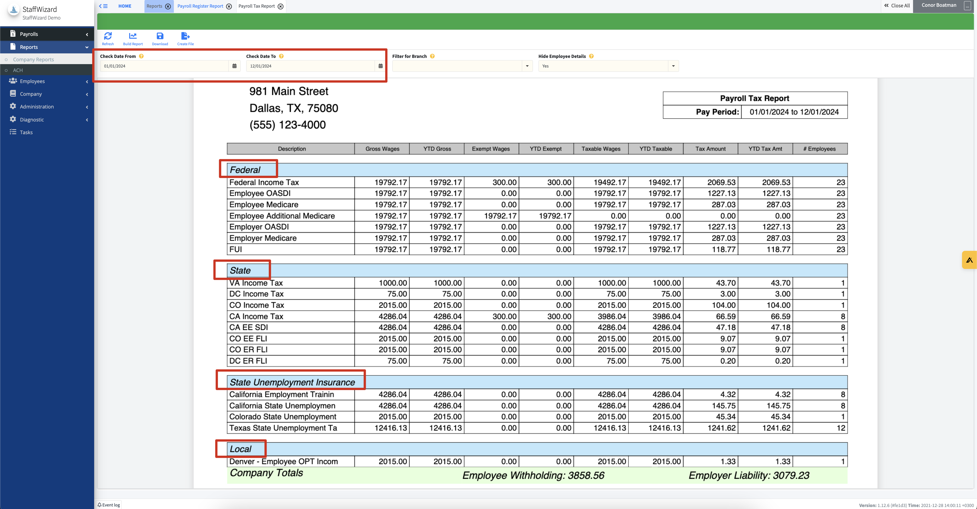The width and height of the screenshot is (977, 509).
Task: Open calendar for Check Date From
Action: click(234, 66)
